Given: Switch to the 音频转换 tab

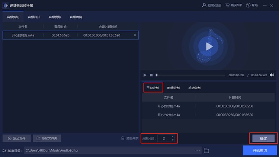Looking at the screenshot, I should click(x=76, y=17).
